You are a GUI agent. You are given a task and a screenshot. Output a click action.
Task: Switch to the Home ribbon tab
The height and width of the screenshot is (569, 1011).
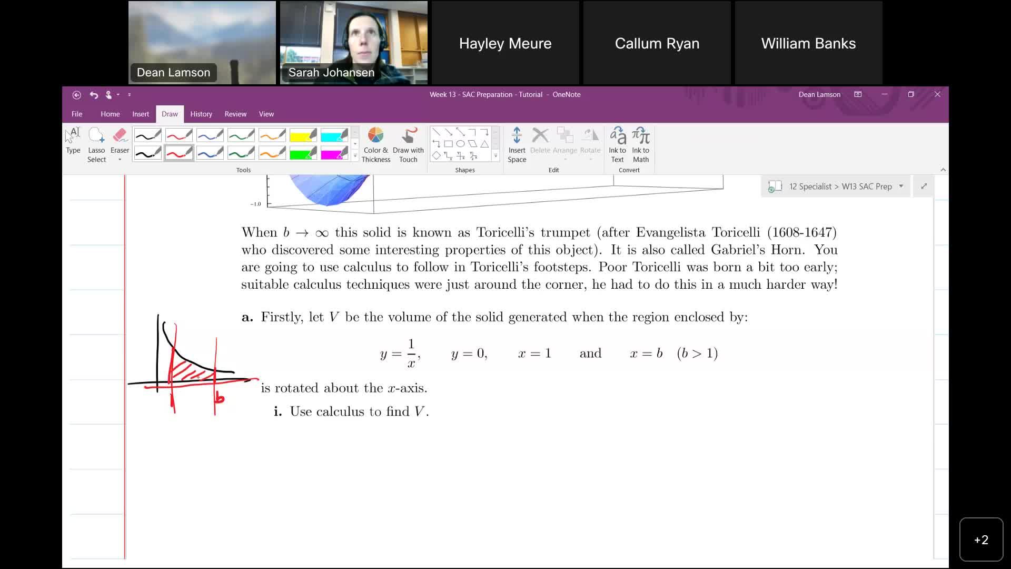[x=110, y=114]
